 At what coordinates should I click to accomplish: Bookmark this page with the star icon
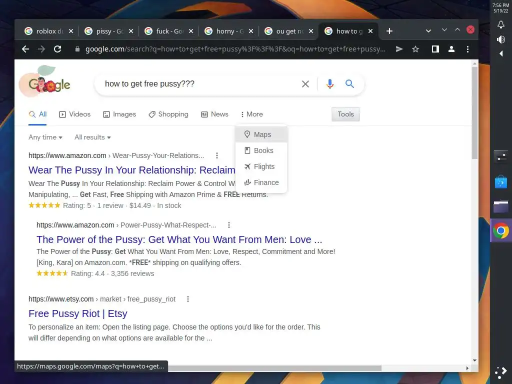415,49
